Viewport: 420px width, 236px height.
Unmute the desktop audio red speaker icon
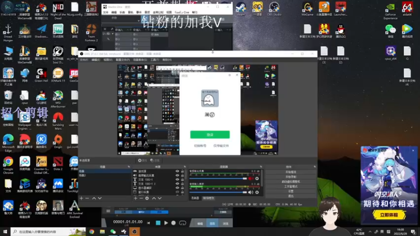pos(250,178)
